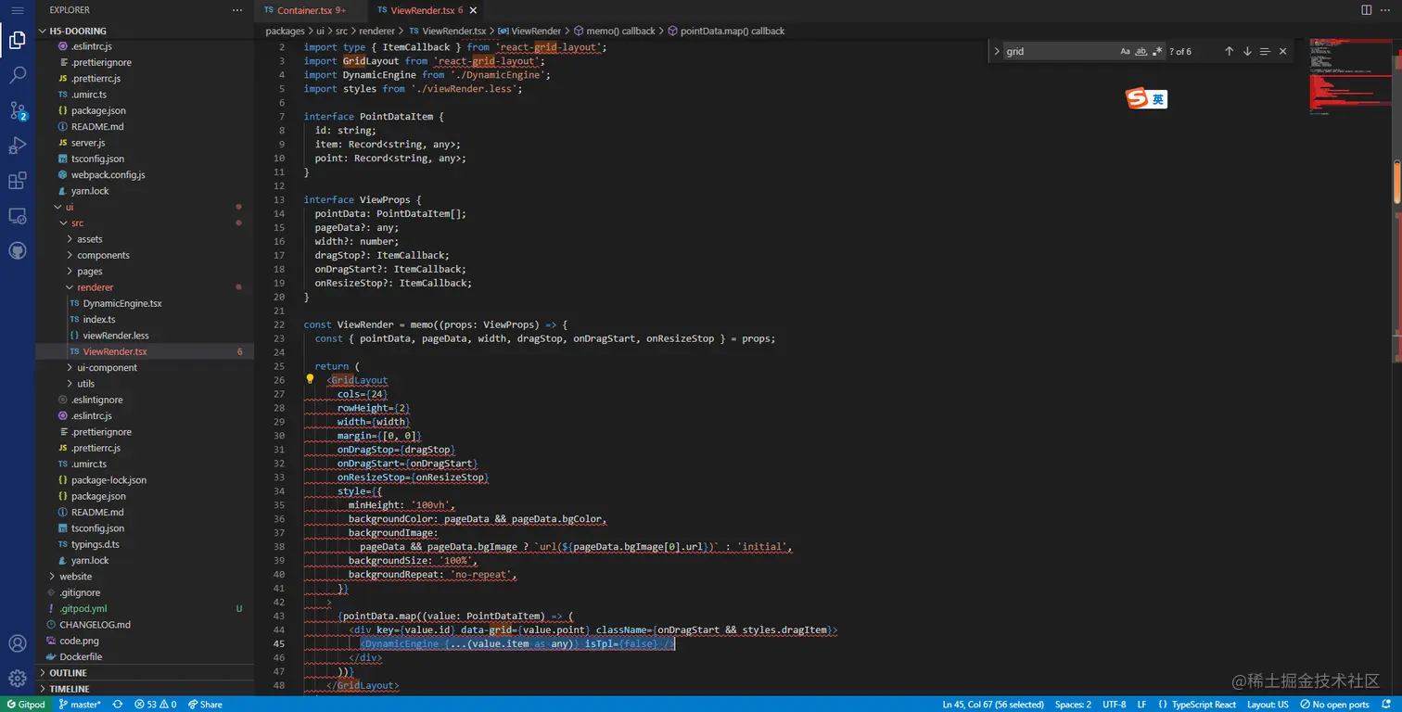
Task: Click the Share button in status bar
Action: [x=205, y=705]
